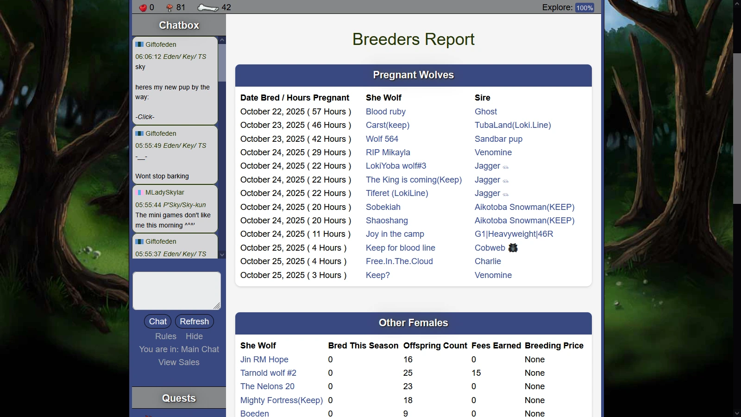The width and height of the screenshot is (741, 417).
Task: Click the Explore 100% progress indicator
Action: pos(584,8)
